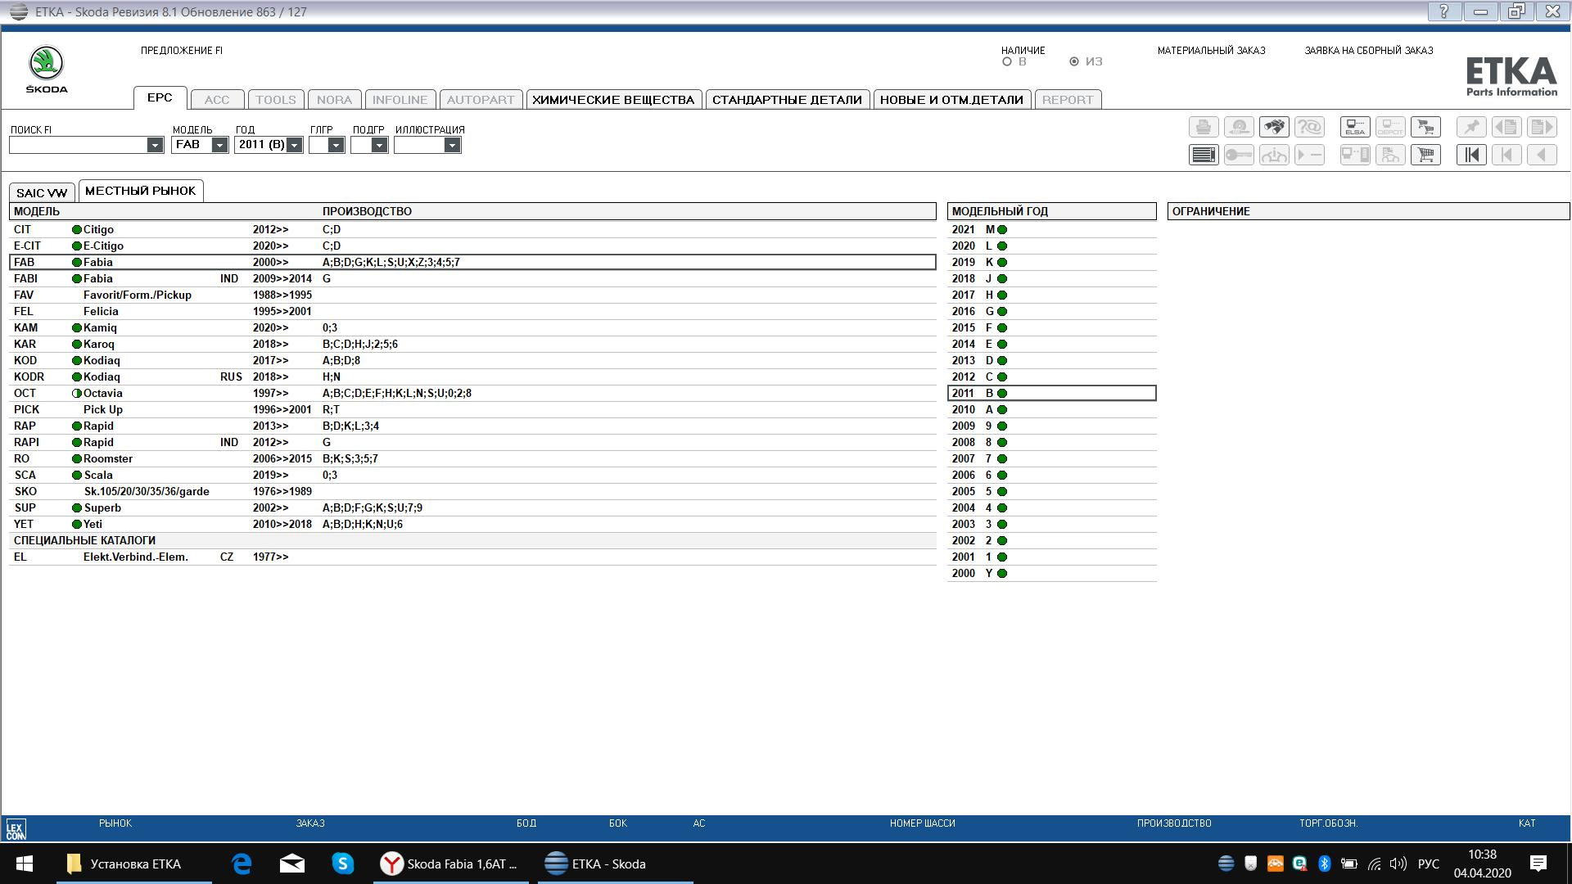Select the availability 'ИЗ' radio button
The height and width of the screenshot is (884, 1572).
click(1074, 61)
